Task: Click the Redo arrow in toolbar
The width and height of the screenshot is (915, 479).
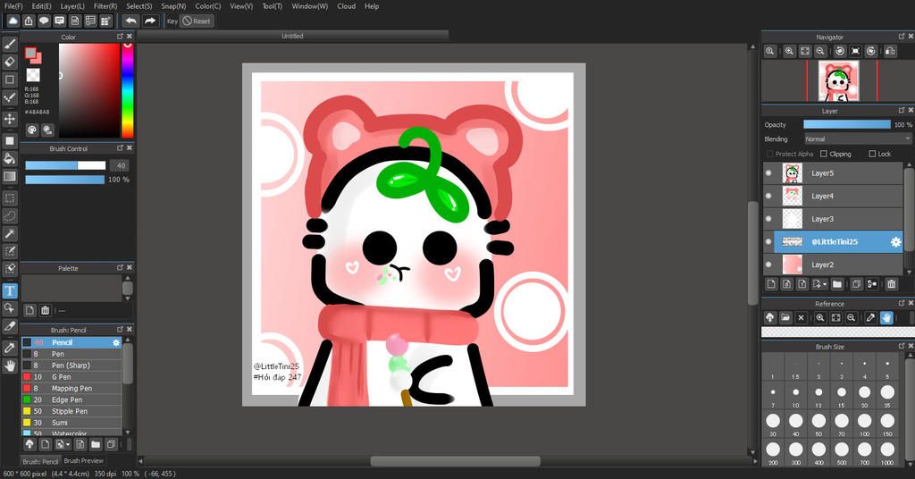Action: (x=150, y=21)
